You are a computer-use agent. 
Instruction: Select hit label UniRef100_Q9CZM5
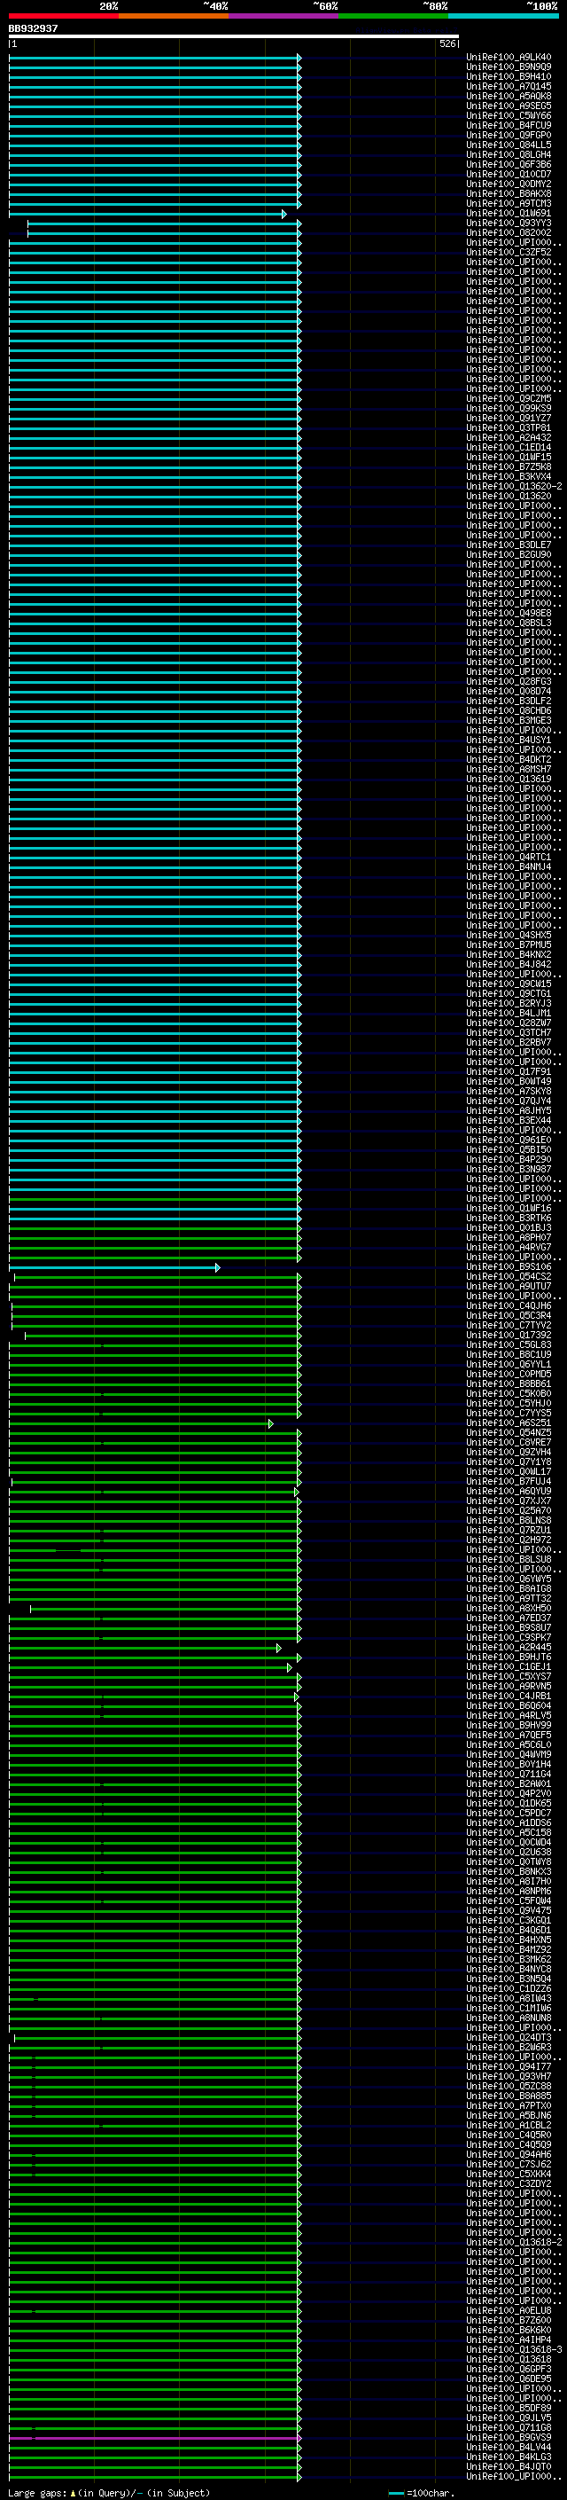[509, 399]
